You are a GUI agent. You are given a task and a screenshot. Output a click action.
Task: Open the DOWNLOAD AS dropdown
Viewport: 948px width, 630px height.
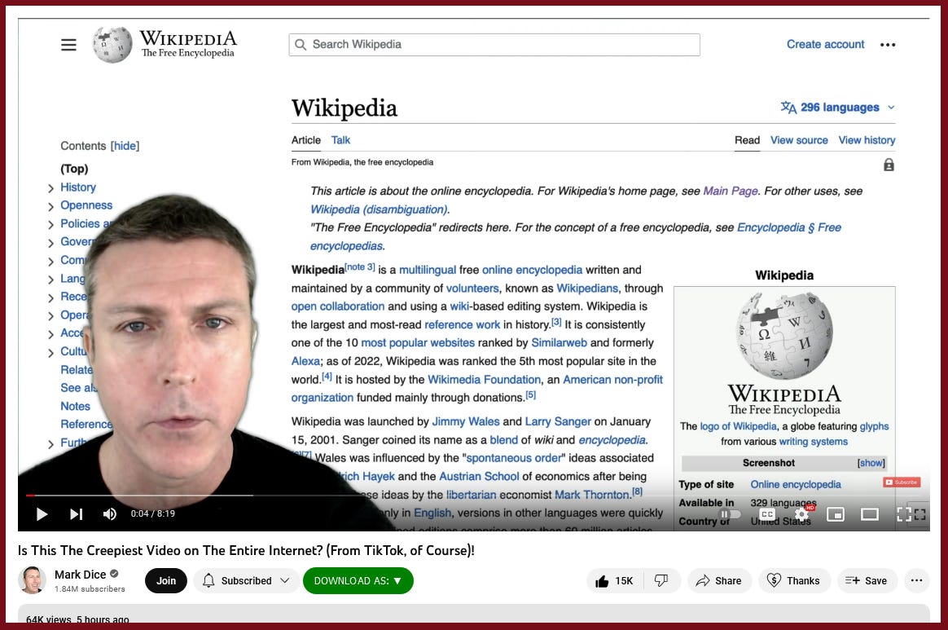tap(358, 581)
